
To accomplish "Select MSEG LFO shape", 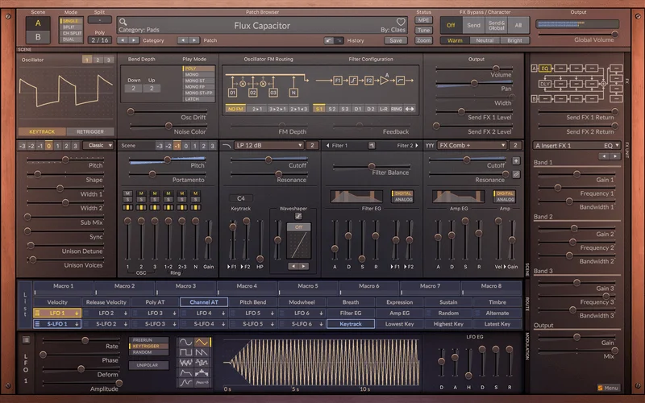I will pyautogui.click(x=185, y=383).
